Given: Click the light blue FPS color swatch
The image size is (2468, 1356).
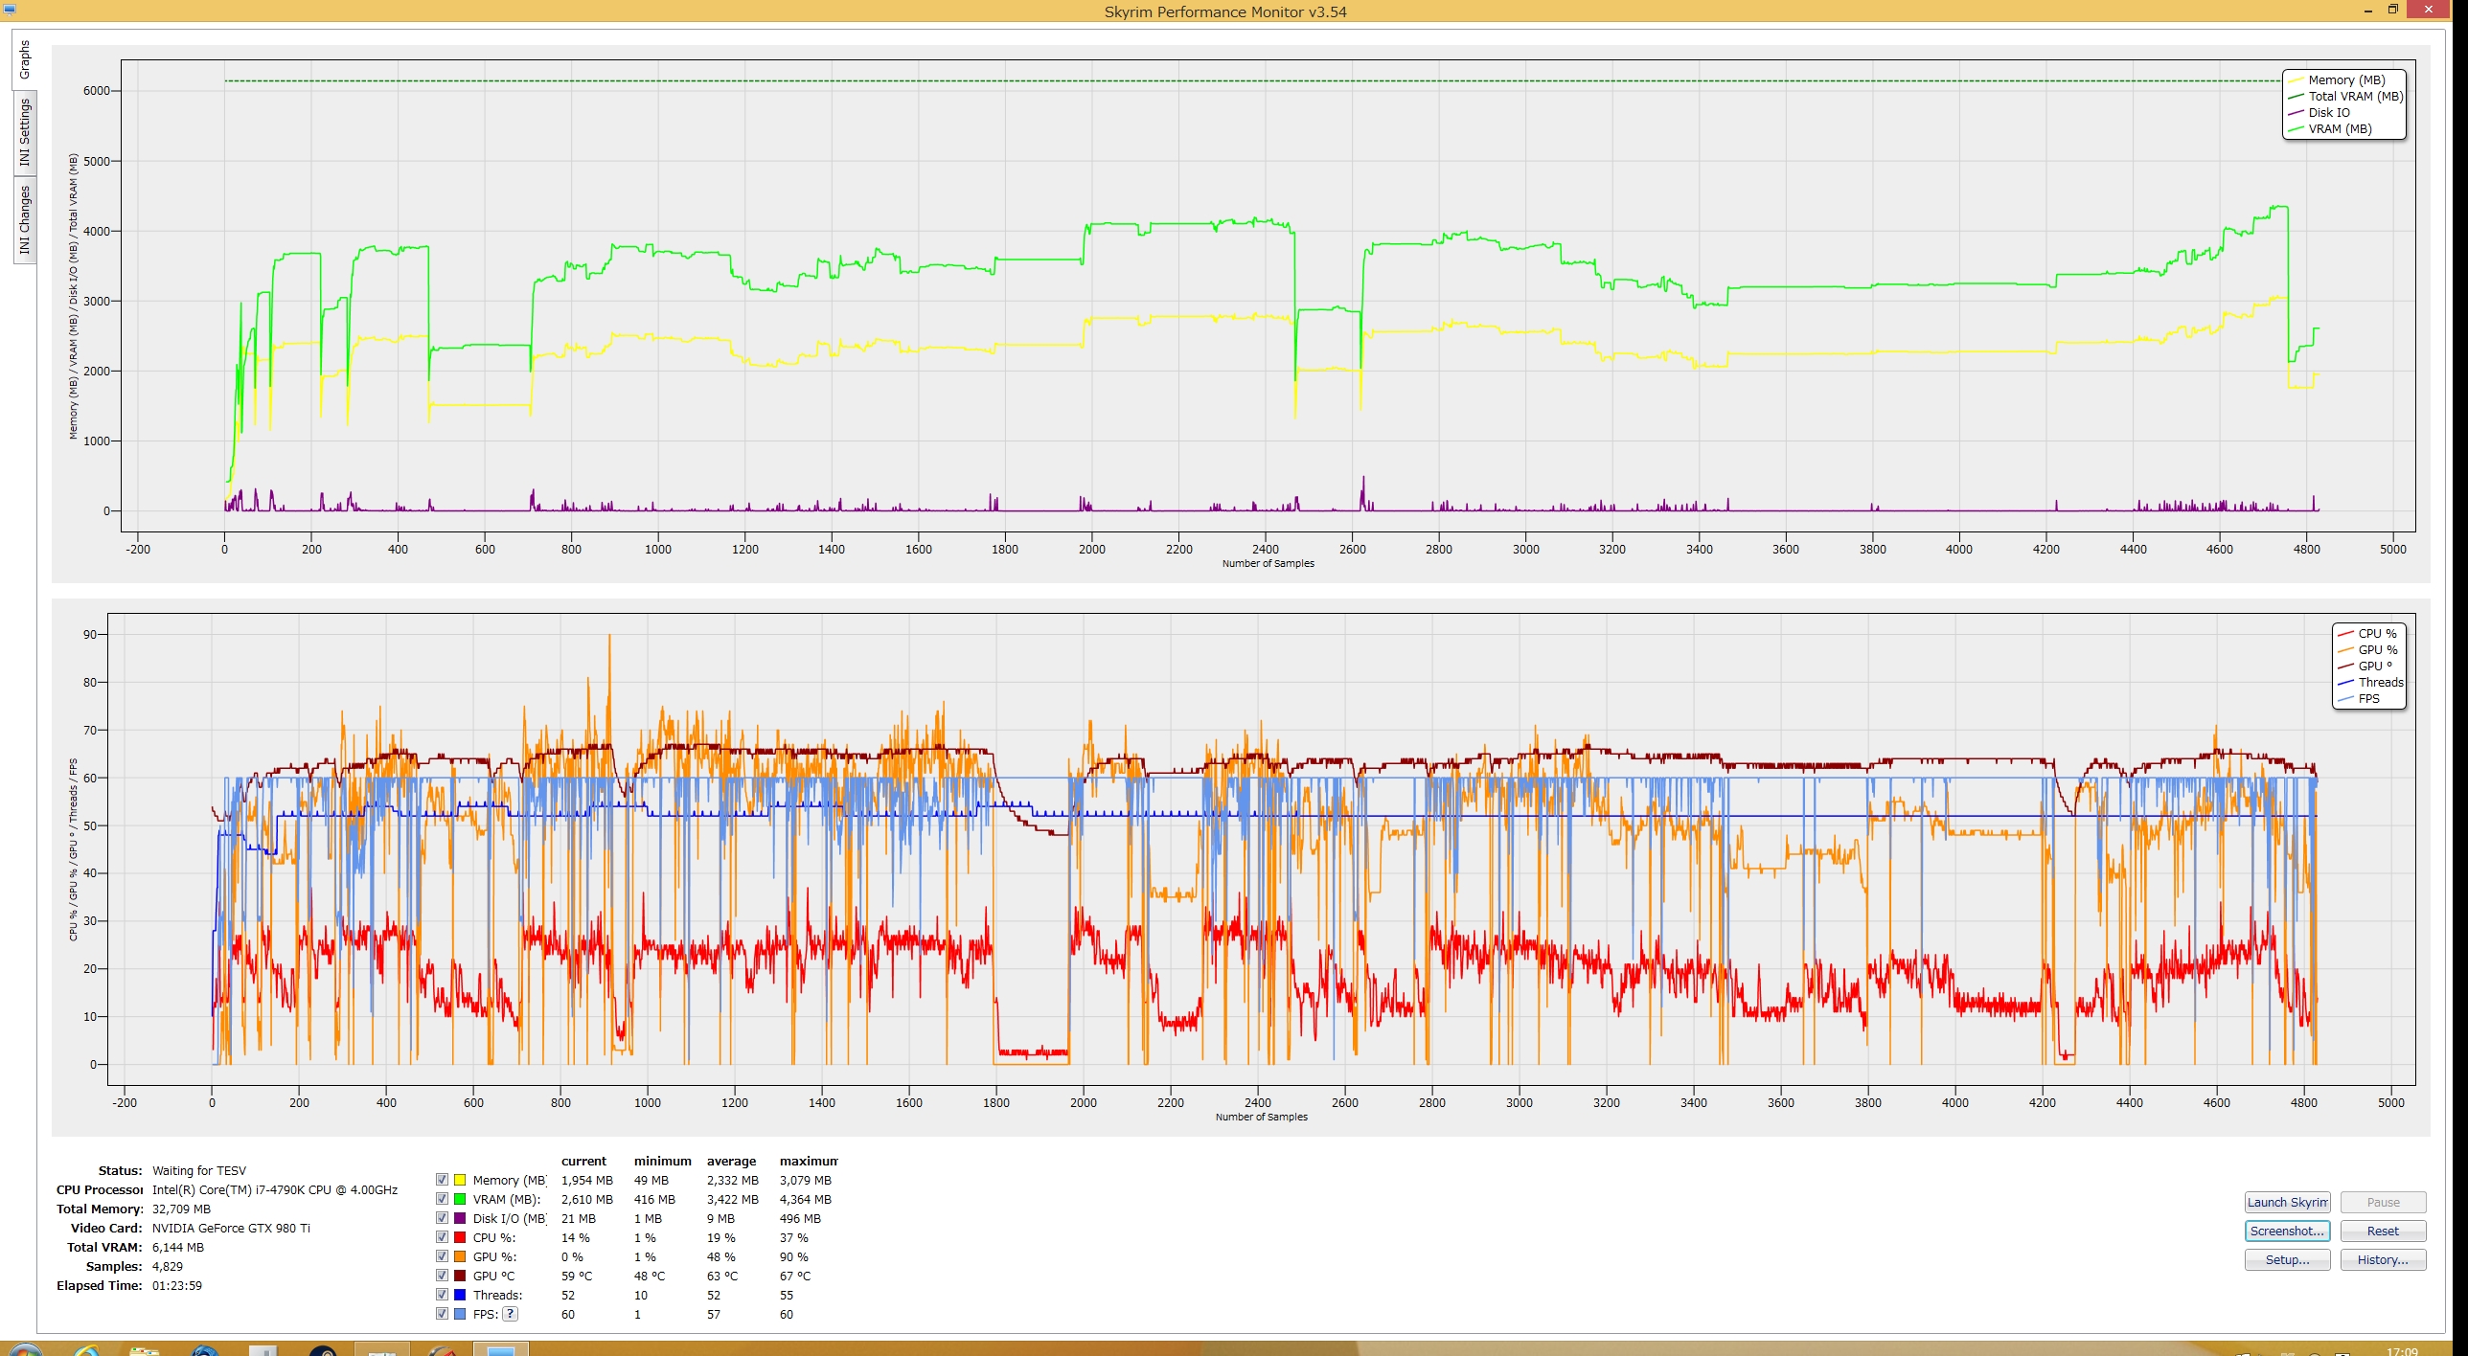Looking at the screenshot, I should (x=460, y=1314).
